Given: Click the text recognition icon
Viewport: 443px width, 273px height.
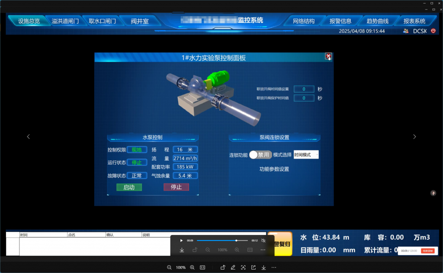Looking at the screenshot, I should pyautogui.click(x=243, y=267).
